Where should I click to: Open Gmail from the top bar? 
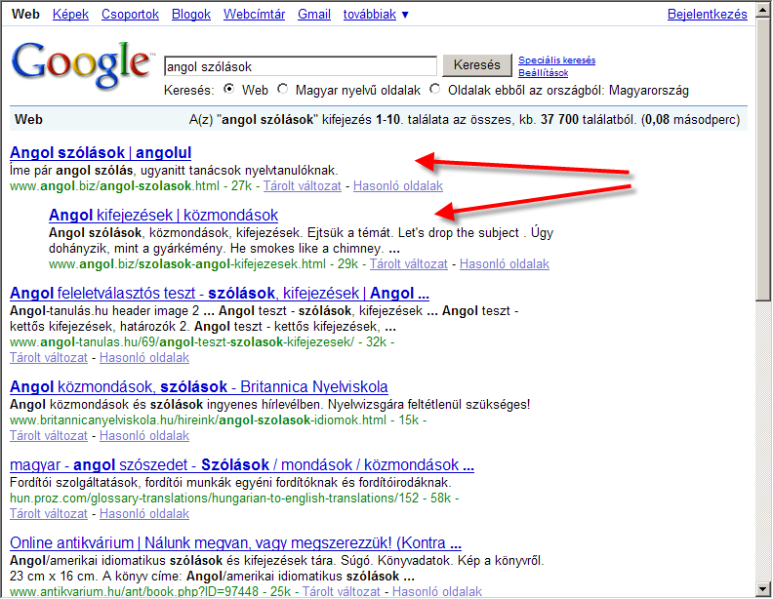[314, 15]
